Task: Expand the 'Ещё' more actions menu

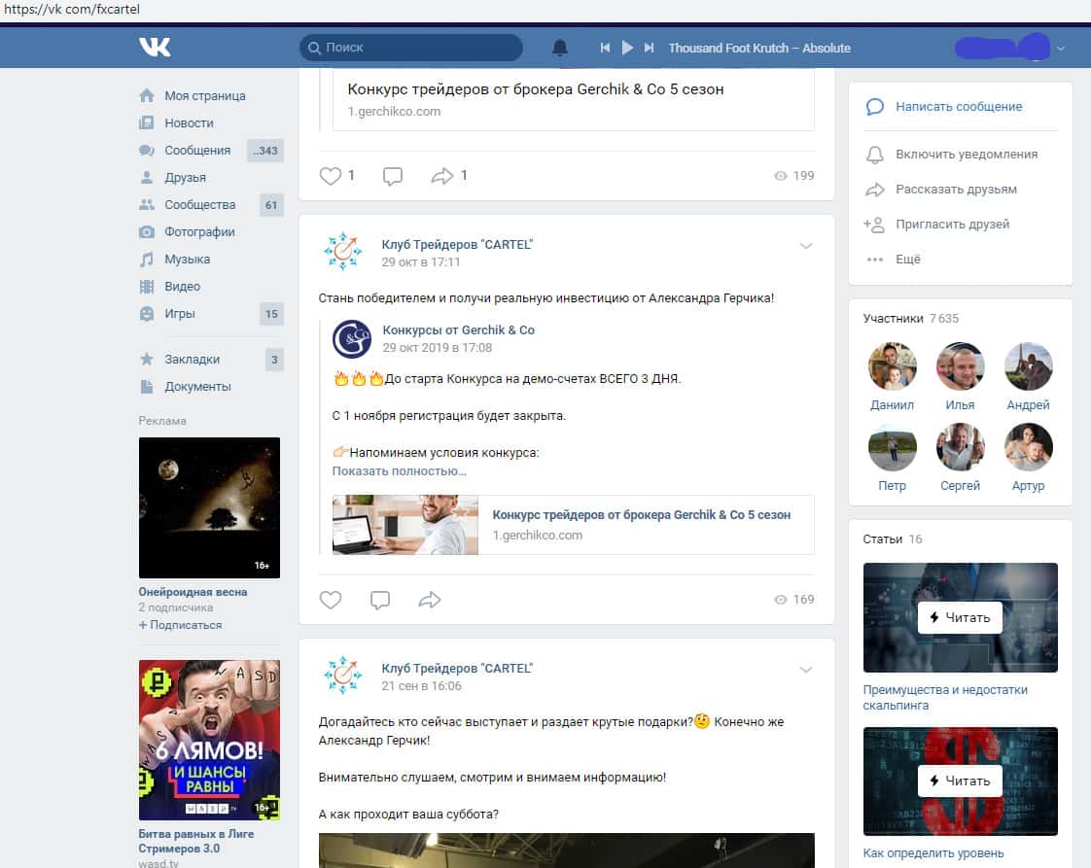Action: (x=907, y=260)
